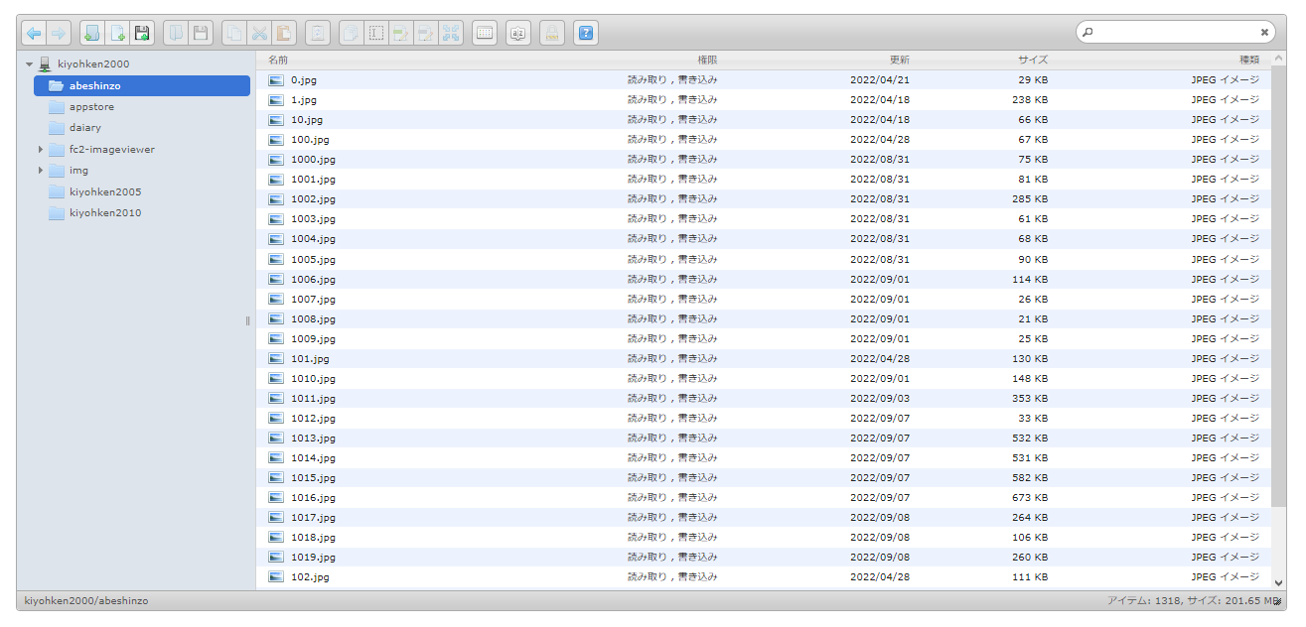Open the daiary folder in tree
Image resolution: width=1306 pixels, height=627 pixels.
pos(85,128)
